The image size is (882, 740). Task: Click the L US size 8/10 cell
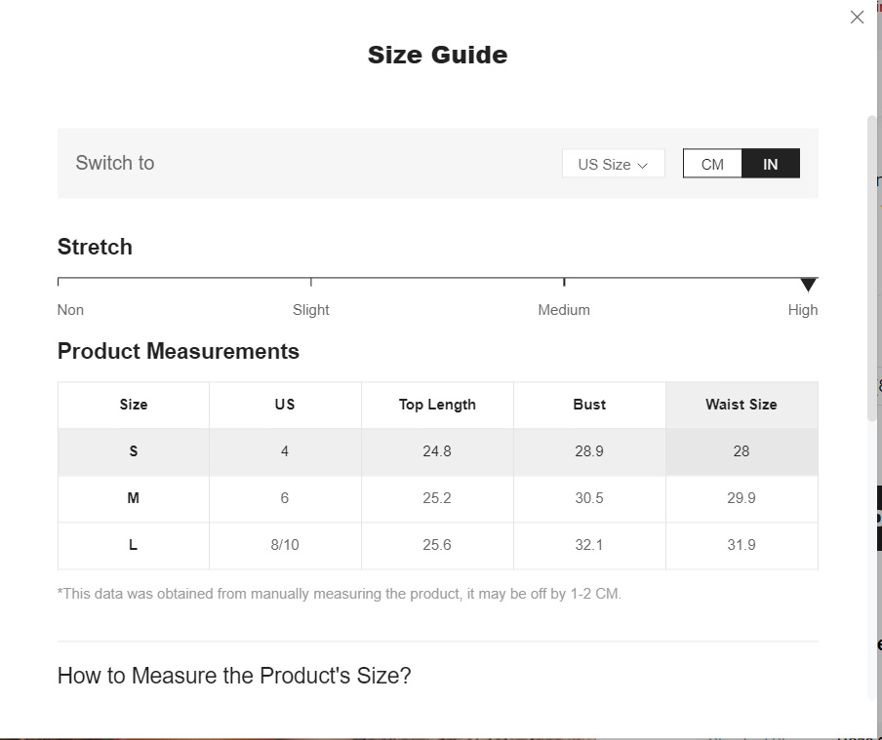click(x=285, y=545)
